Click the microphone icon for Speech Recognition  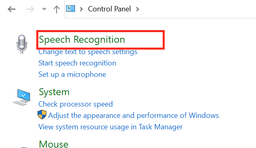pyautogui.click(x=22, y=44)
